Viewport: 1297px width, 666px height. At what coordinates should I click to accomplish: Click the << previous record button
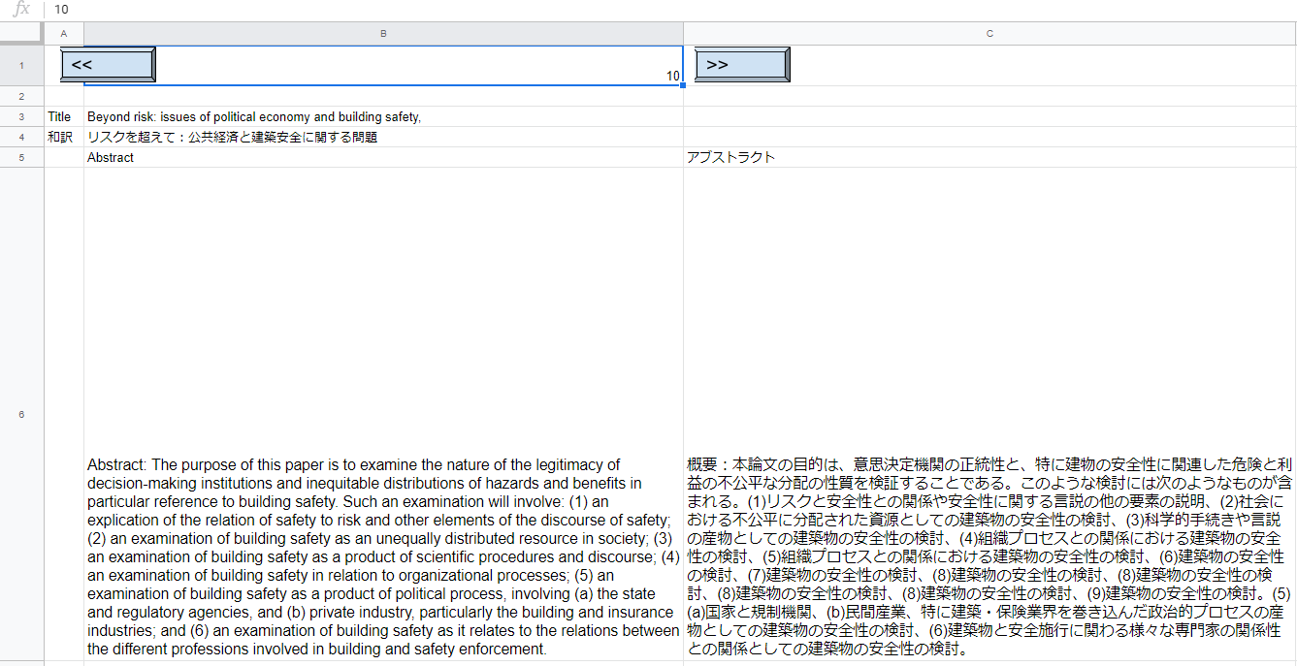tap(107, 63)
